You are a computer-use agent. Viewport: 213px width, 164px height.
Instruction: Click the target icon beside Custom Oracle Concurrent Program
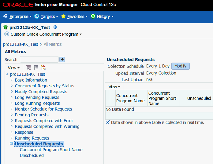7,34
